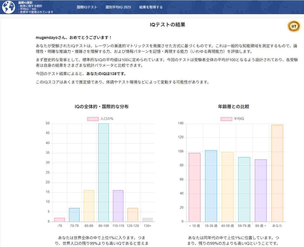Image resolution: width=304 pixels, height=247 pixels.
Task: Click the 18-39 歳 blue bar
Action: click(211, 186)
